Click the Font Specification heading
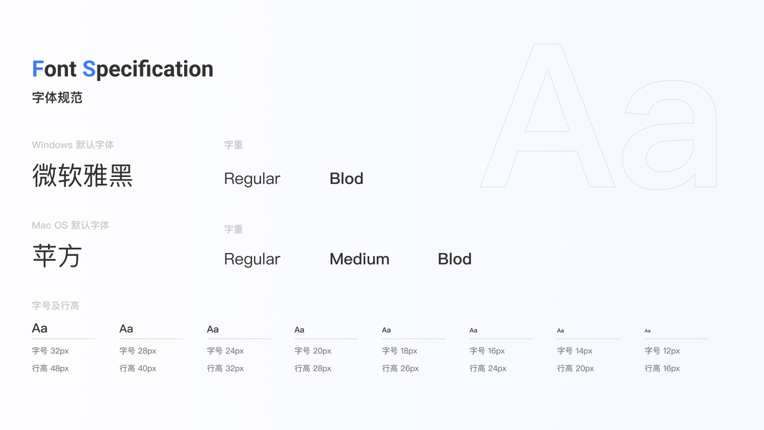 pos(122,69)
